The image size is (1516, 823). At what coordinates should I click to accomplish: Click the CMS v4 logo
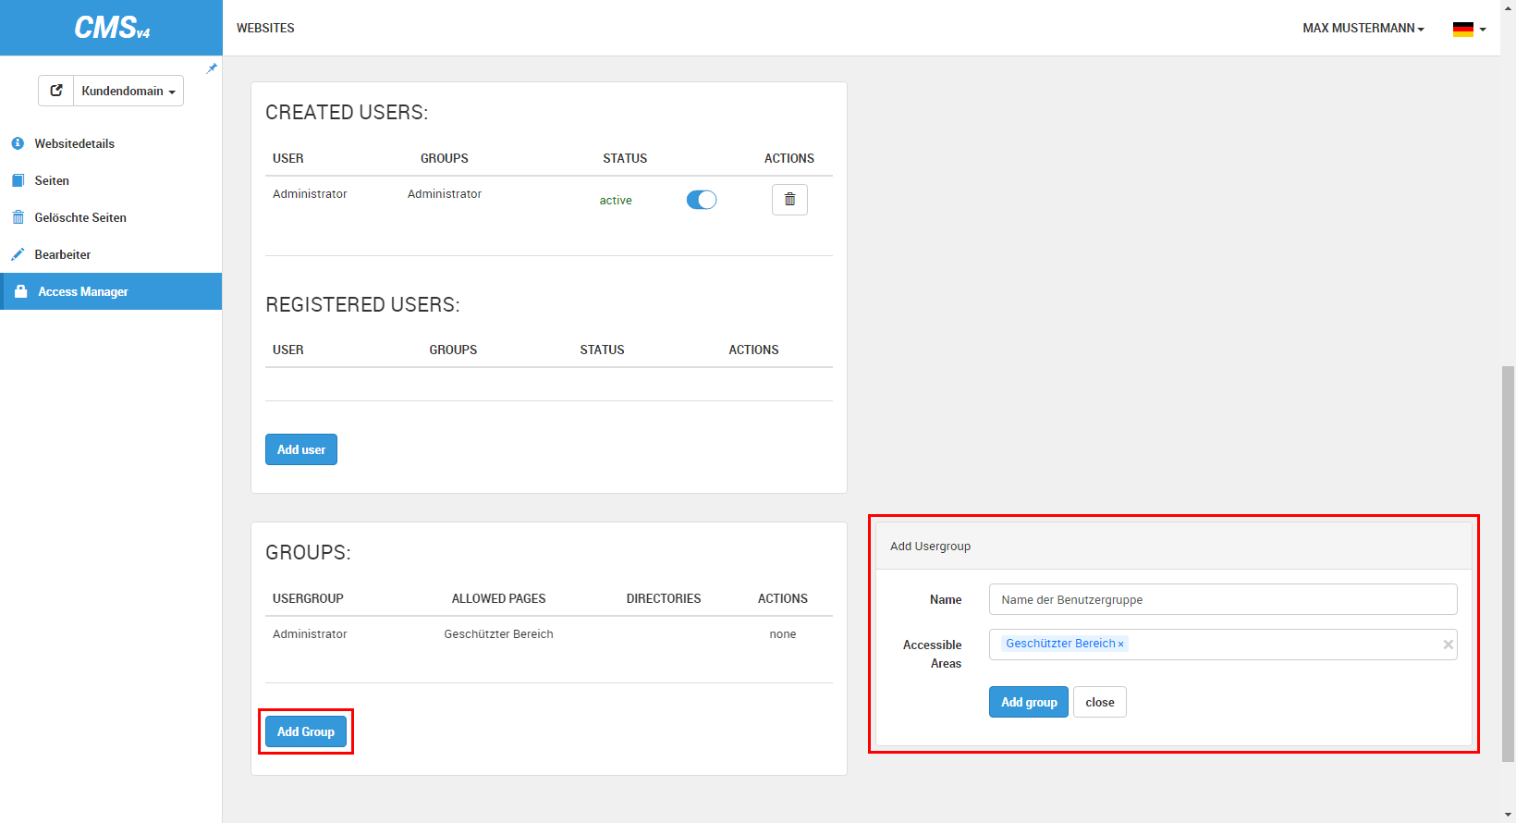(111, 28)
